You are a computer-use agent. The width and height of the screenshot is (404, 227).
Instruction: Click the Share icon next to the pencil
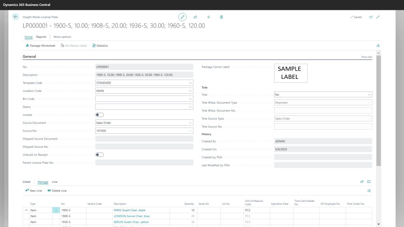pyautogui.click(x=195, y=17)
